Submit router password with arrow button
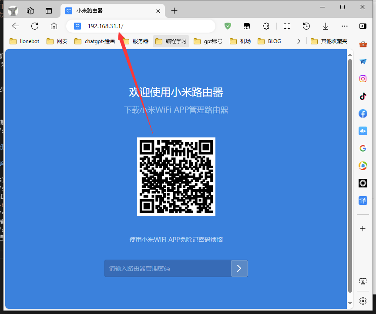Screen dimensions: 376x314 [239, 268]
